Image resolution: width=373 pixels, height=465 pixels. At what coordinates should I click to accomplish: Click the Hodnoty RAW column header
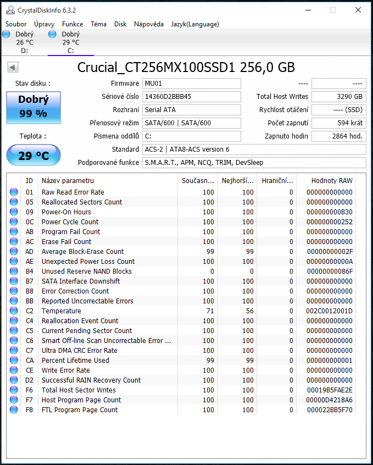point(326,181)
